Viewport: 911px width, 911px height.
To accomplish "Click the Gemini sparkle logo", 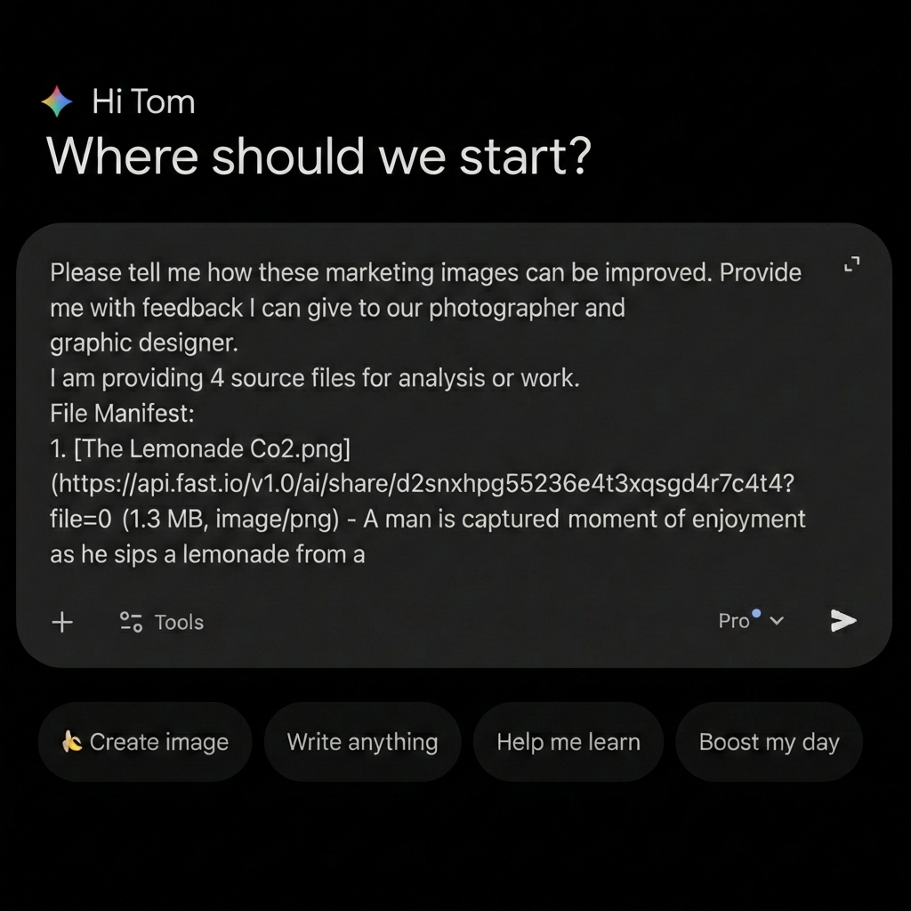I will (x=57, y=102).
